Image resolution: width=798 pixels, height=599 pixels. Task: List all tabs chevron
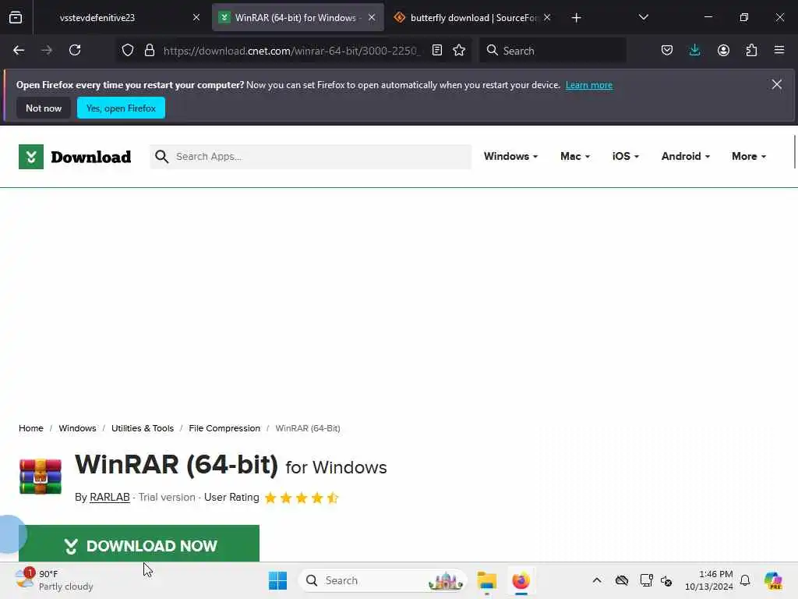point(643,18)
